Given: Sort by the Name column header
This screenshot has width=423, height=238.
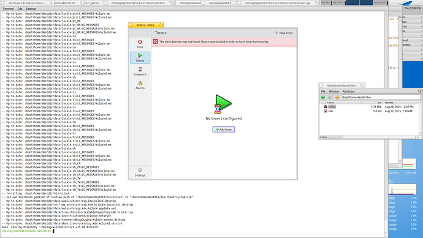Looking at the screenshot, I should (x=343, y=103).
